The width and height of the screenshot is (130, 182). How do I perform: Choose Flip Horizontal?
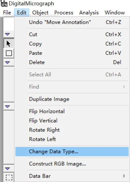point(72,111)
